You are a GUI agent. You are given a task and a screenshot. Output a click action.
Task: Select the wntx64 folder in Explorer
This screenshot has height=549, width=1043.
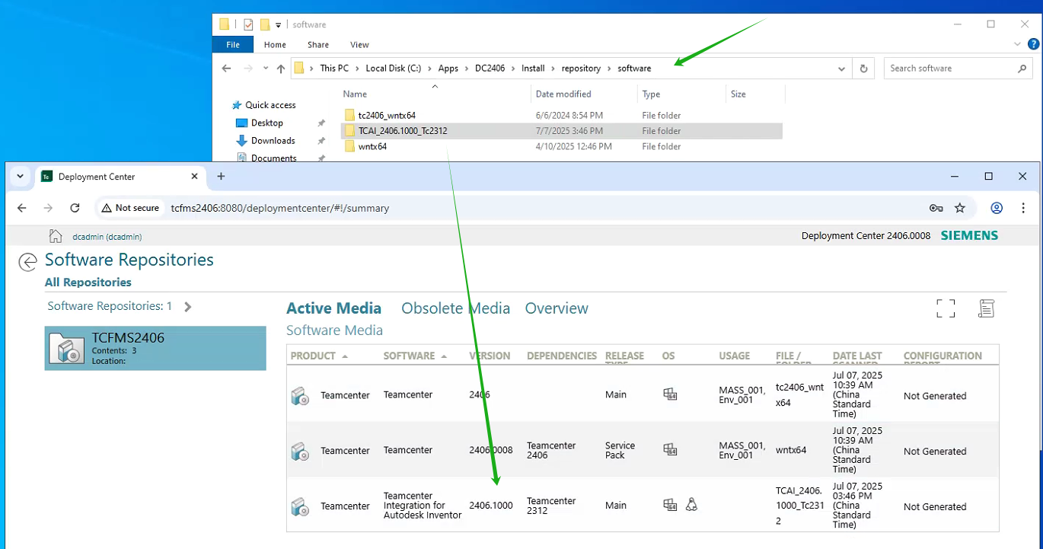click(372, 146)
